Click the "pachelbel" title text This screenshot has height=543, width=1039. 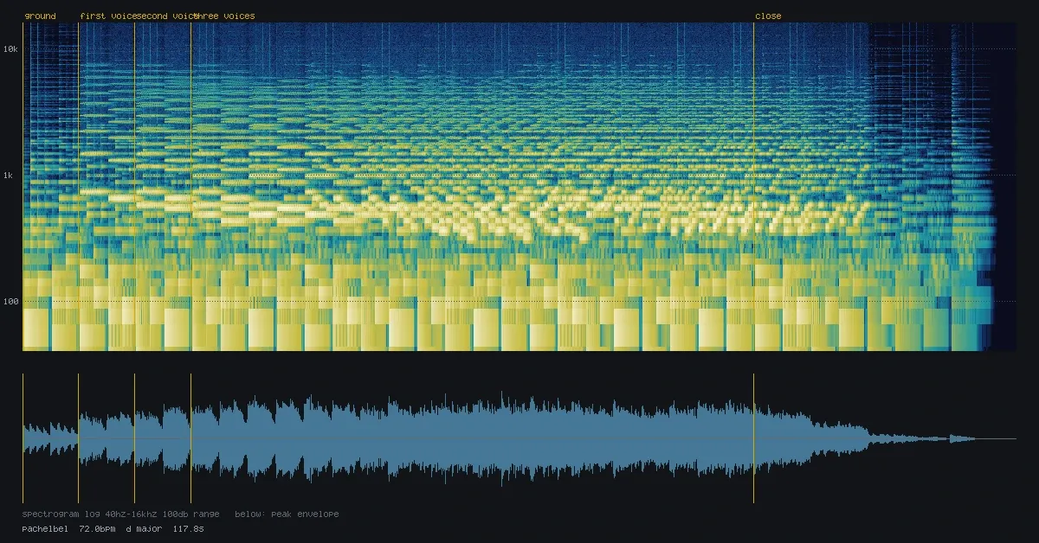tap(46, 527)
